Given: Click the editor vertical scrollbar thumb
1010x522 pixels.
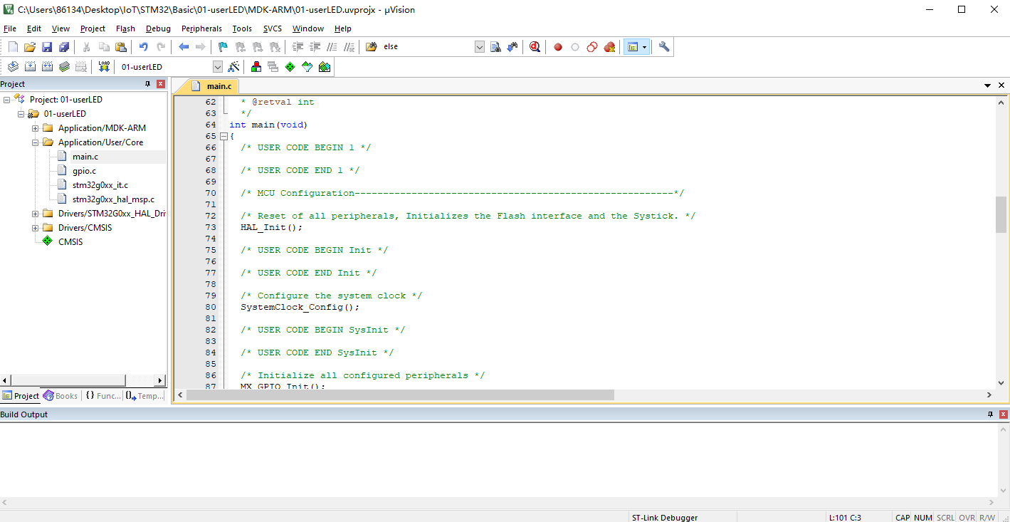Looking at the screenshot, I should point(1001,214).
